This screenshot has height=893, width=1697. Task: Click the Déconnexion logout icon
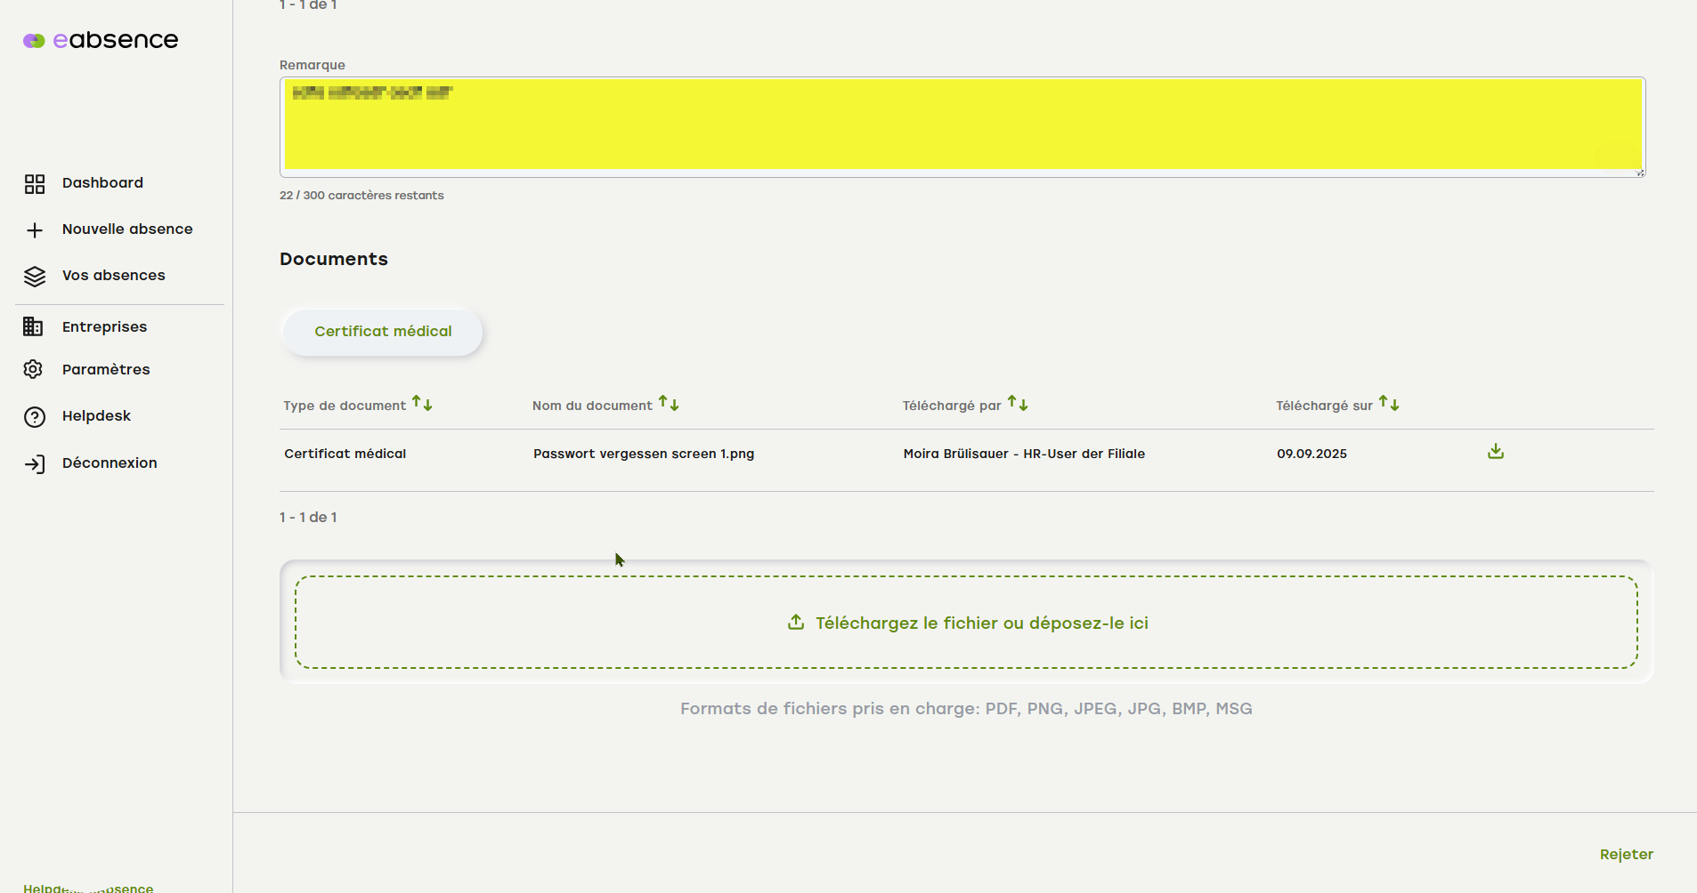tap(35, 464)
